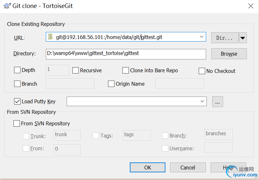Tick the No Checkout checkbox
259x180 pixels.
point(202,71)
